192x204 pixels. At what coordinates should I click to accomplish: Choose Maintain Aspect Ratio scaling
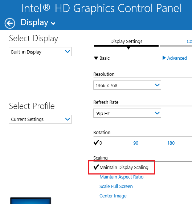[122, 177]
